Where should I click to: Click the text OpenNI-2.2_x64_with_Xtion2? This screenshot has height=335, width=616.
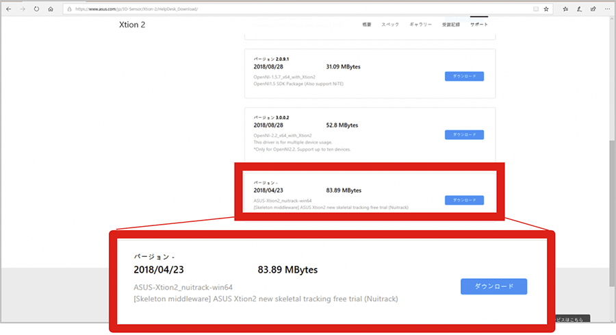[x=283, y=136]
